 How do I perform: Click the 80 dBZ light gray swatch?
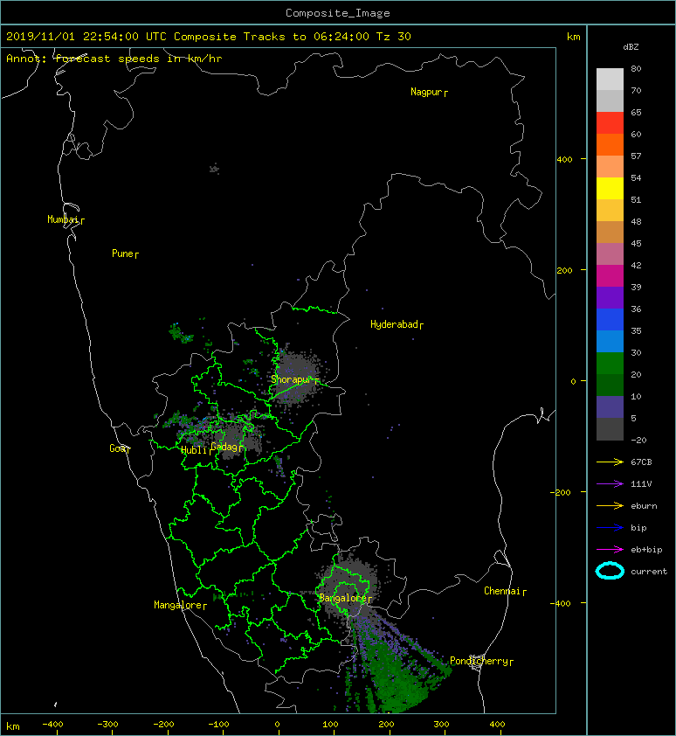[610, 79]
